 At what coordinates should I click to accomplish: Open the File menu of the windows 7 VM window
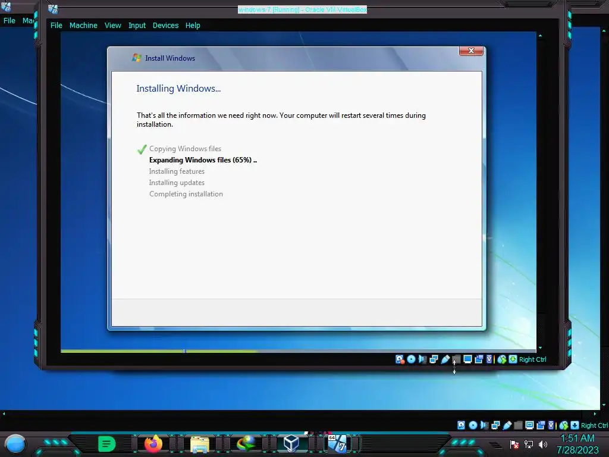(x=56, y=25)
